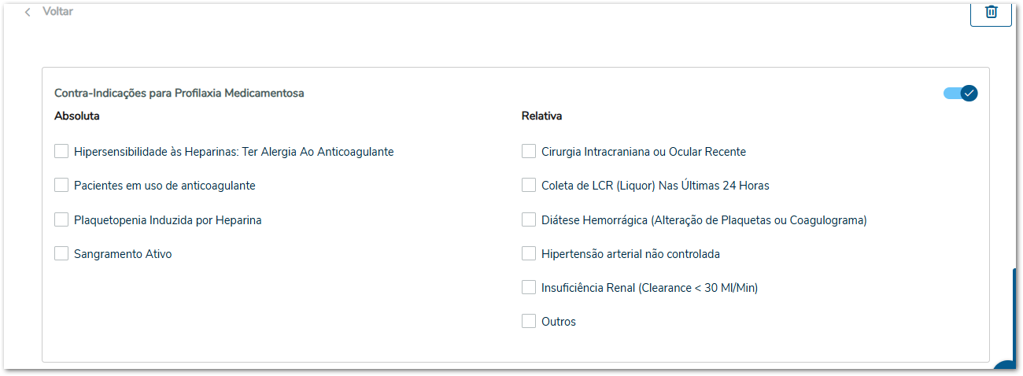Click the Relativa column heading

tap(541, 116)
